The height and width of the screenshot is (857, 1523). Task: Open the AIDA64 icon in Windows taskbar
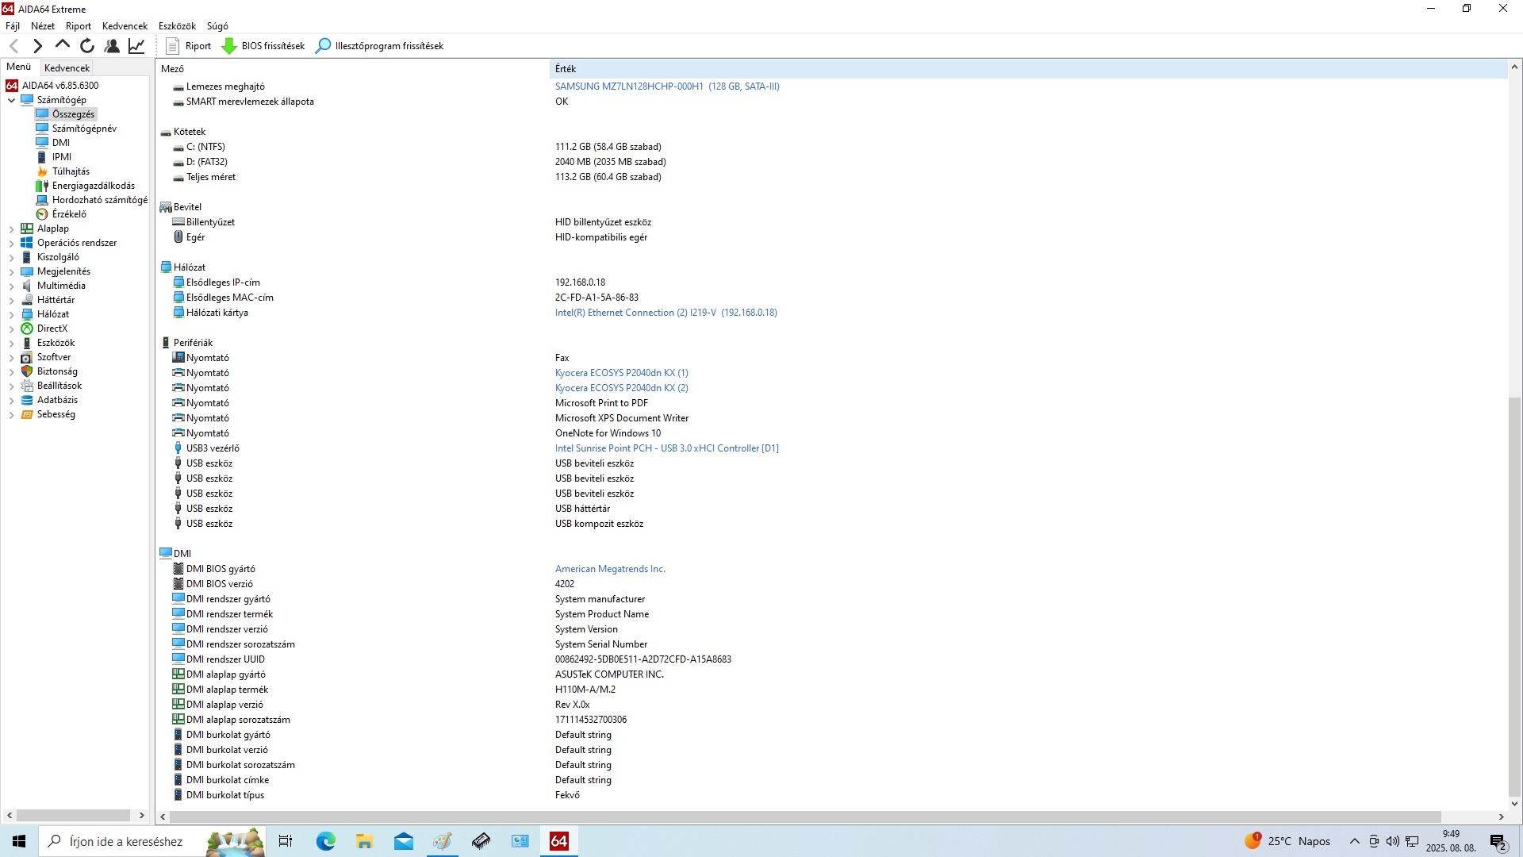click(x=558, y=841)
